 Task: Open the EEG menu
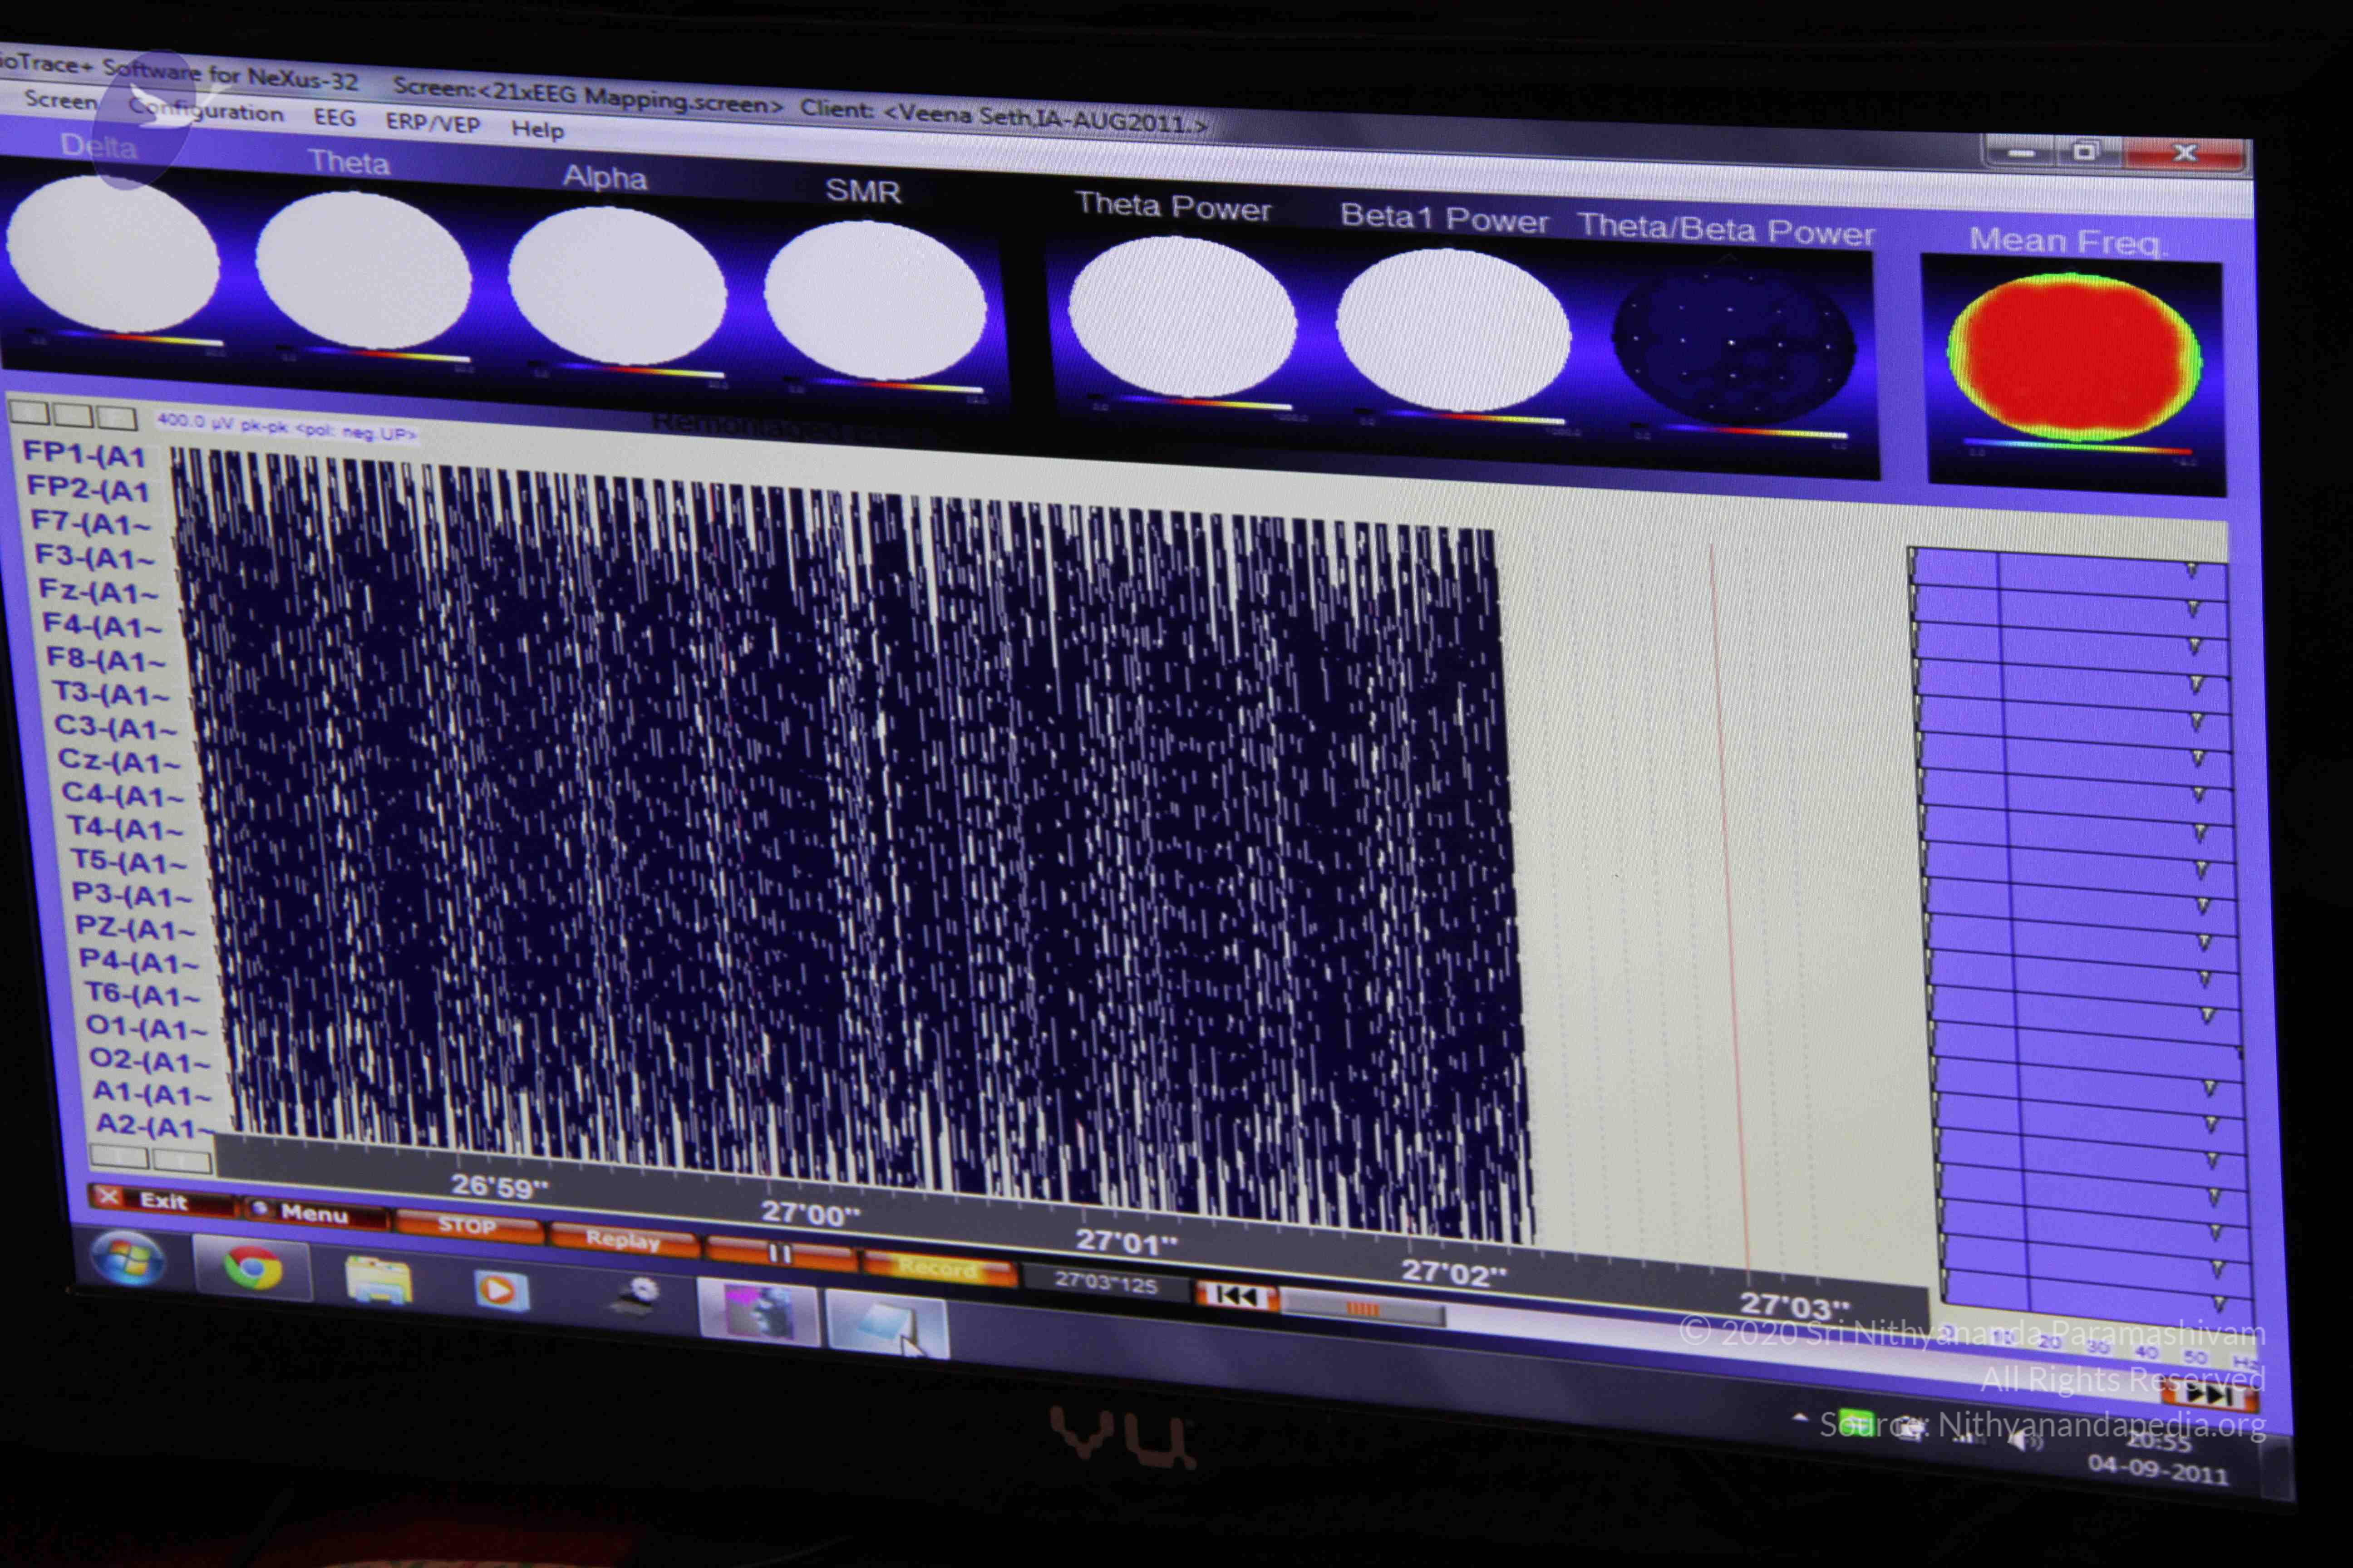click(x=334, y=117)
